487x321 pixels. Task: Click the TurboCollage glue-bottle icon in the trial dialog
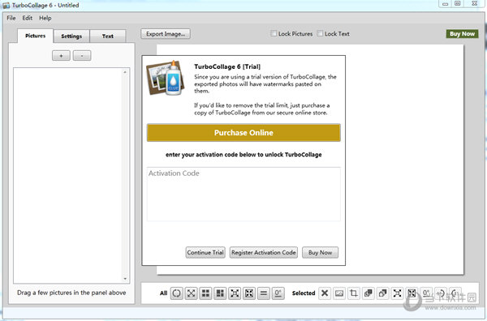[x=166, y=78]
